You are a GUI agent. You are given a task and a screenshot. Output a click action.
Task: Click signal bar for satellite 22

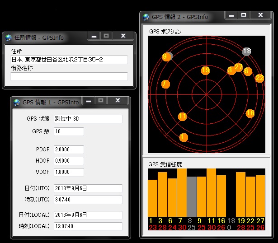251,196
